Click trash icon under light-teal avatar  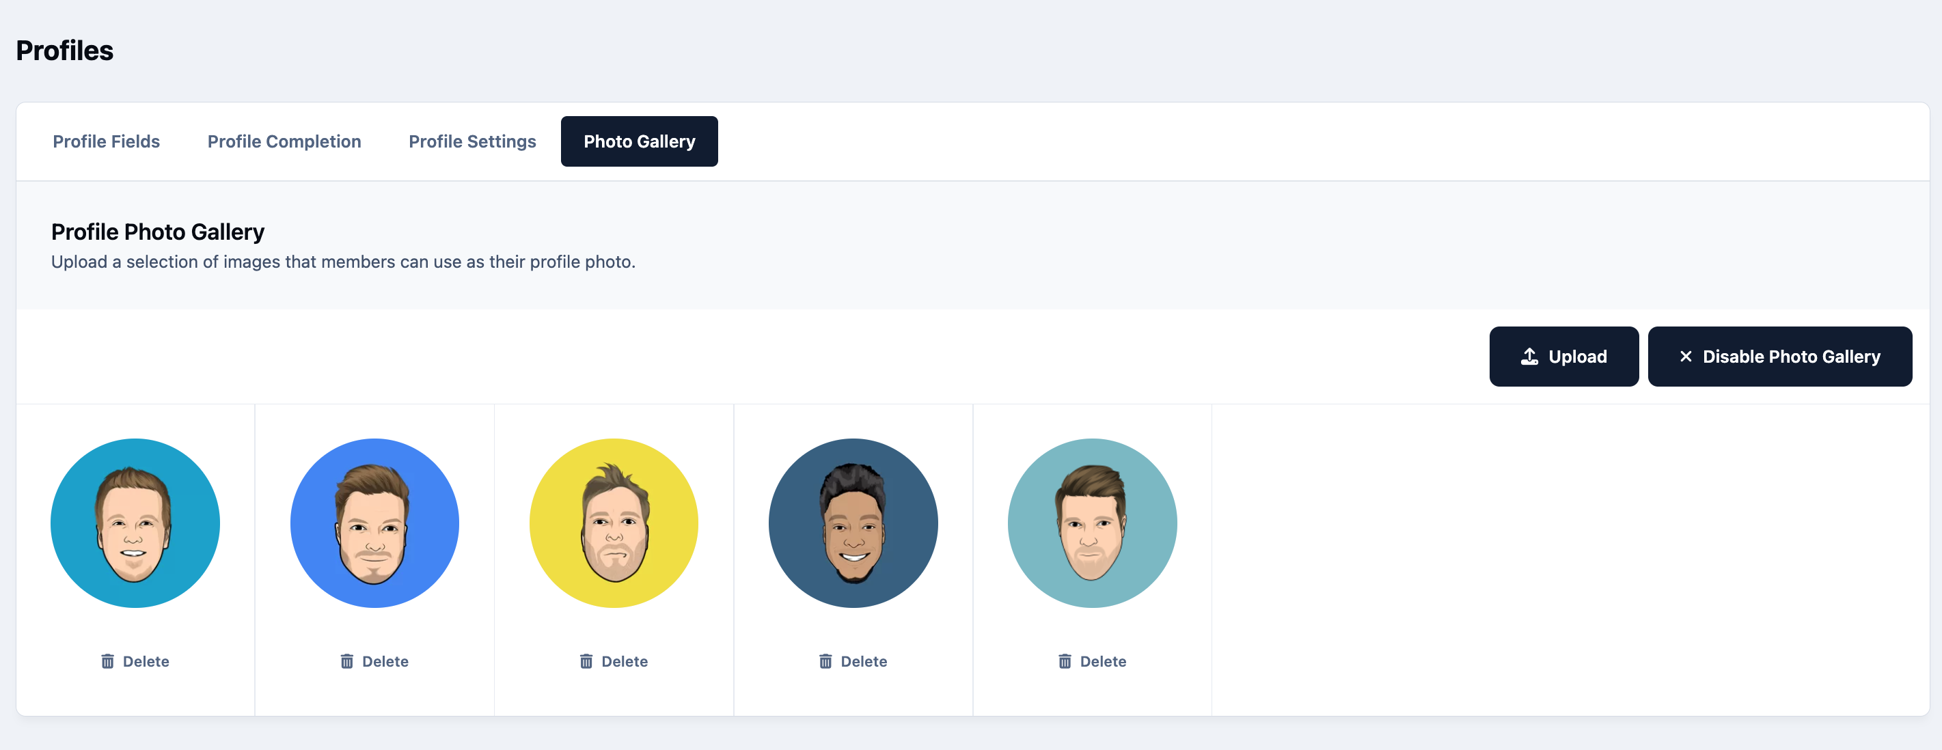[x=1065, y=661]
